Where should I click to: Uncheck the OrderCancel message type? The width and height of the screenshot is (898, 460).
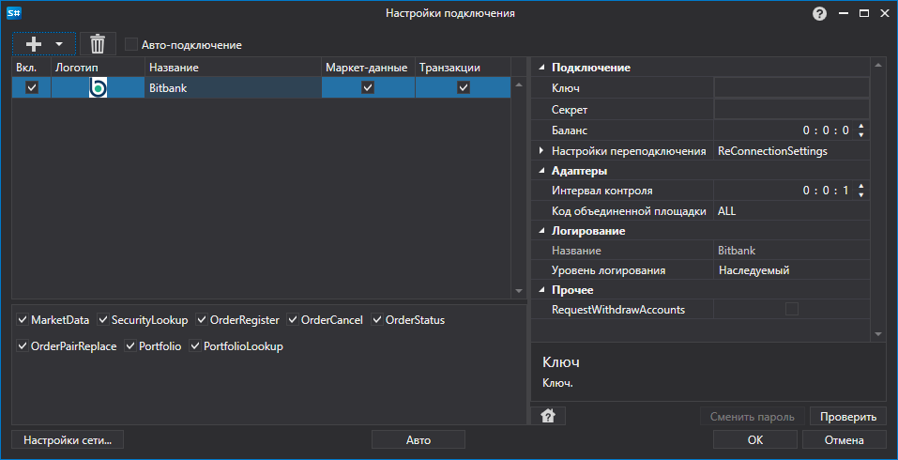click(x=293, y=319)
